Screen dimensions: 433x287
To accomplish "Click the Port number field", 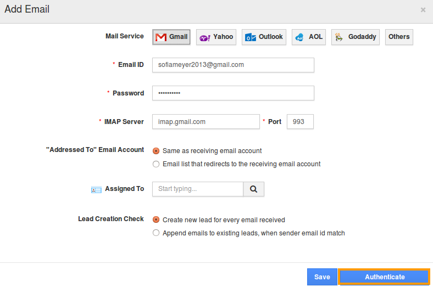I will click(300, 122).
